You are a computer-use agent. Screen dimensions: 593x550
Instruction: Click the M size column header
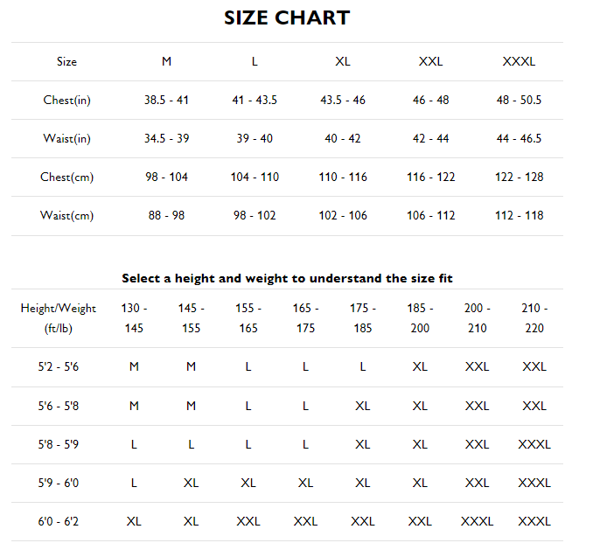point(166,62)
